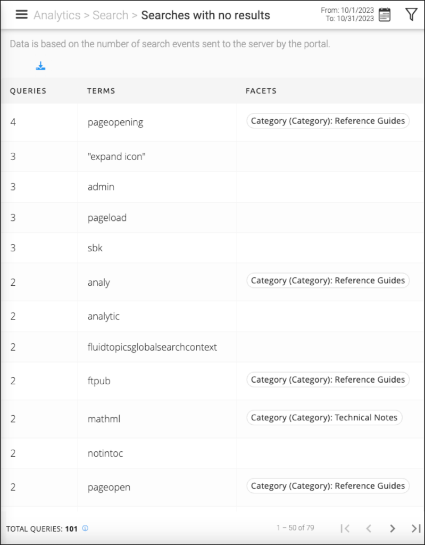This screenshot has height=545, width=425.
Task: Select the Technical Notes facet for mathml
Action: pyautogui.click(x=324, y=417)
